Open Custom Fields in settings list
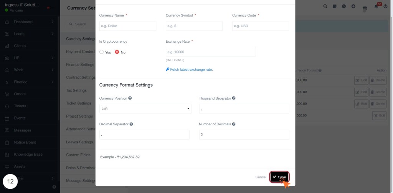The width and height of the screenshot is (393, 193). [78, 155]
